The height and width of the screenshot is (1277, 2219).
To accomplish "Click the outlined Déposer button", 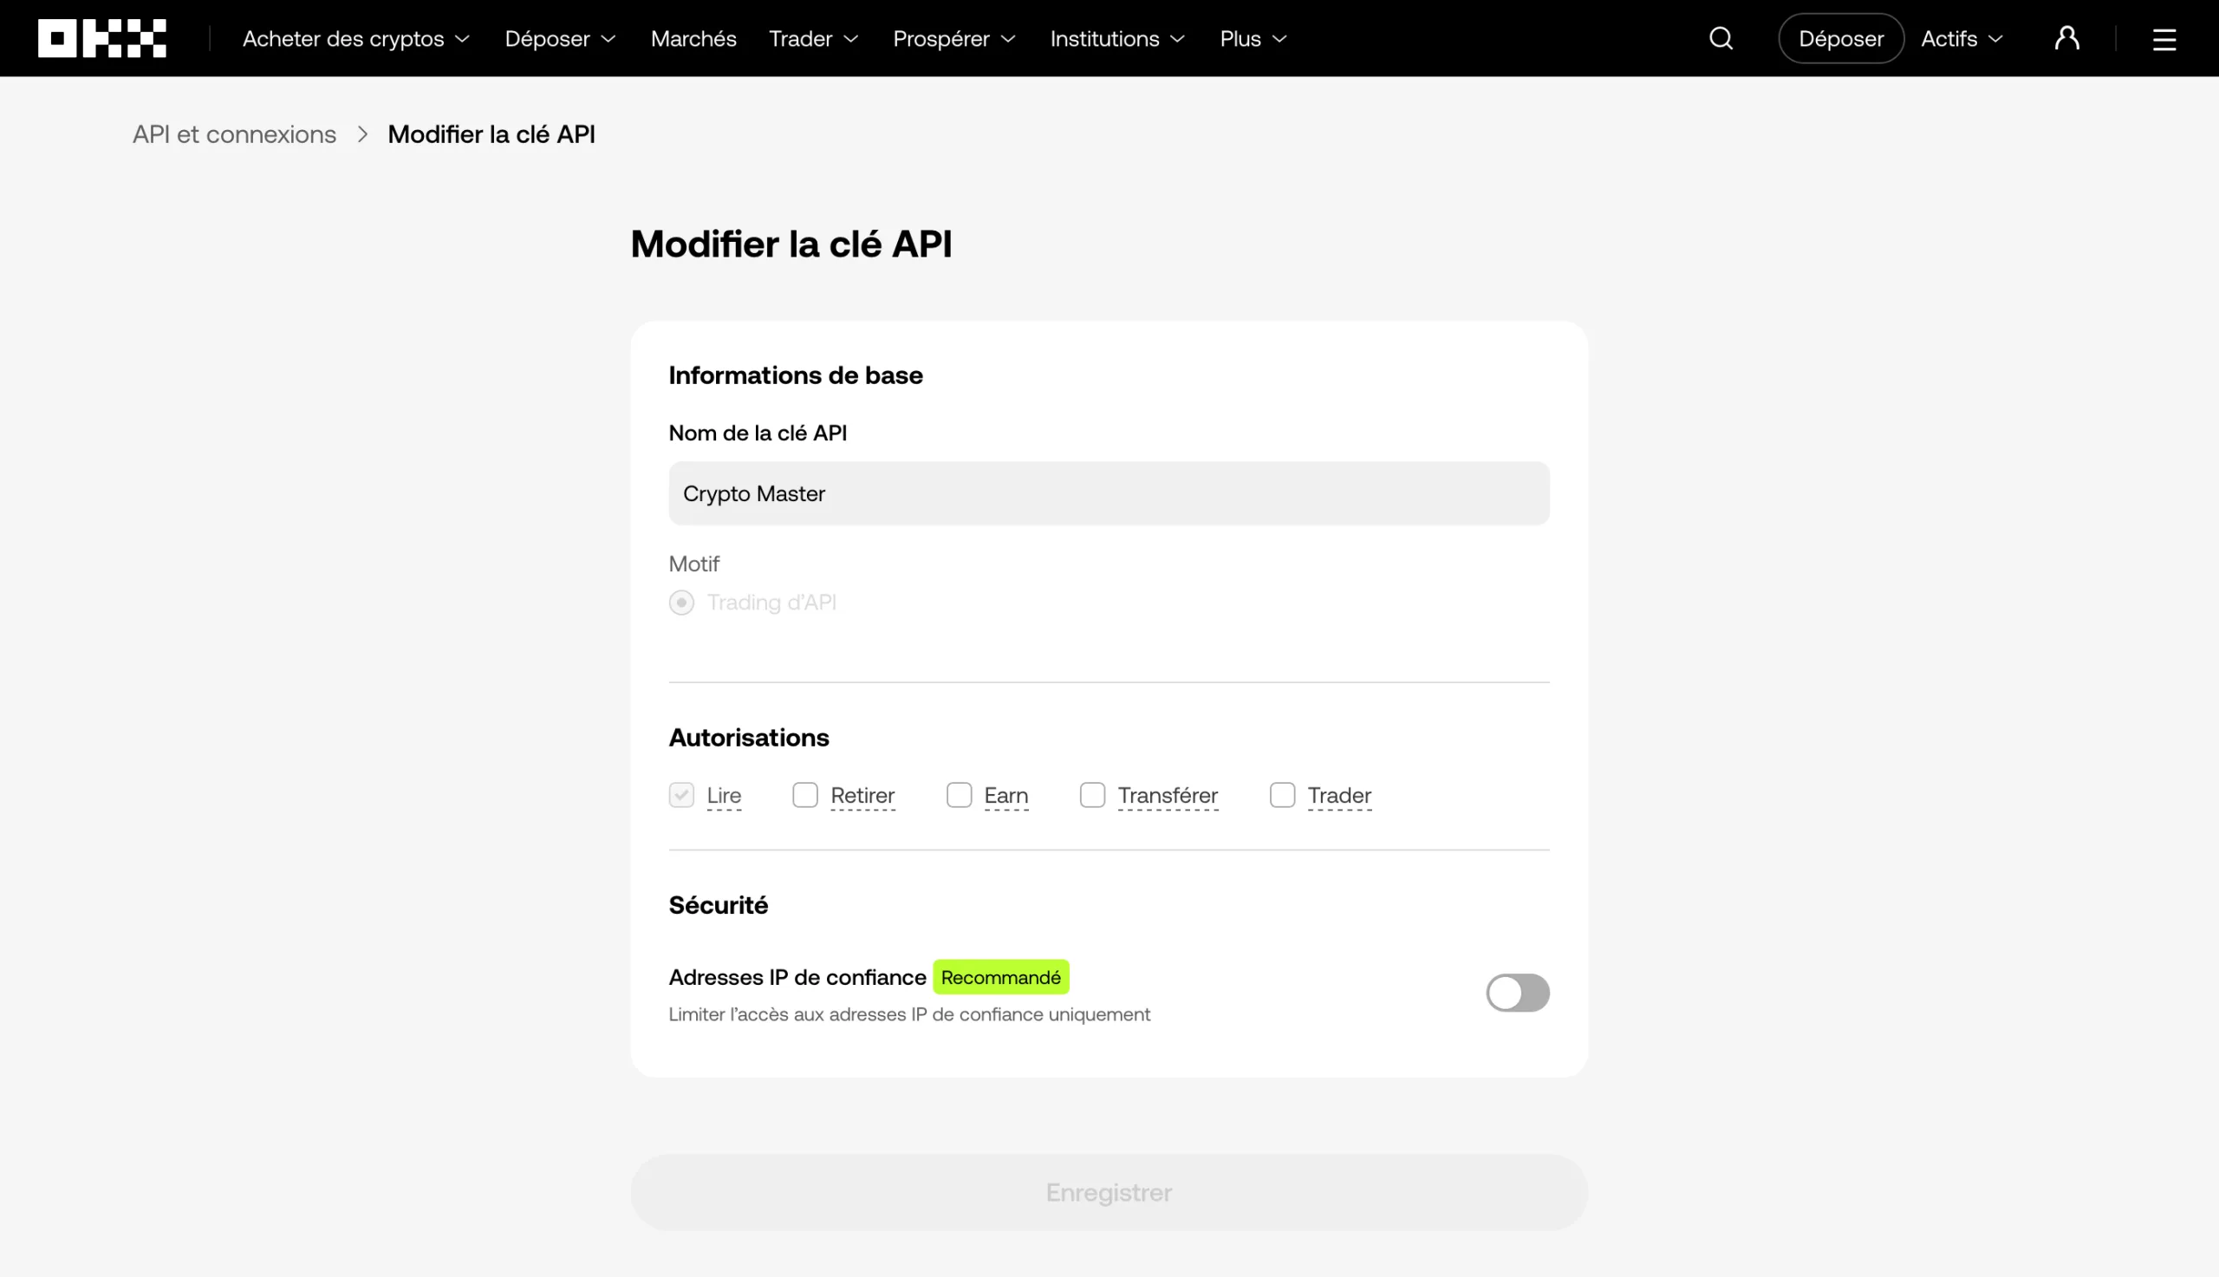I will [x=1840, y=39].
